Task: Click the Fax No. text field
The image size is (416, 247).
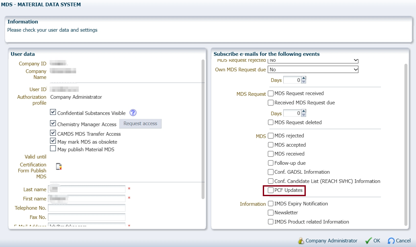Action: [87, 217]
